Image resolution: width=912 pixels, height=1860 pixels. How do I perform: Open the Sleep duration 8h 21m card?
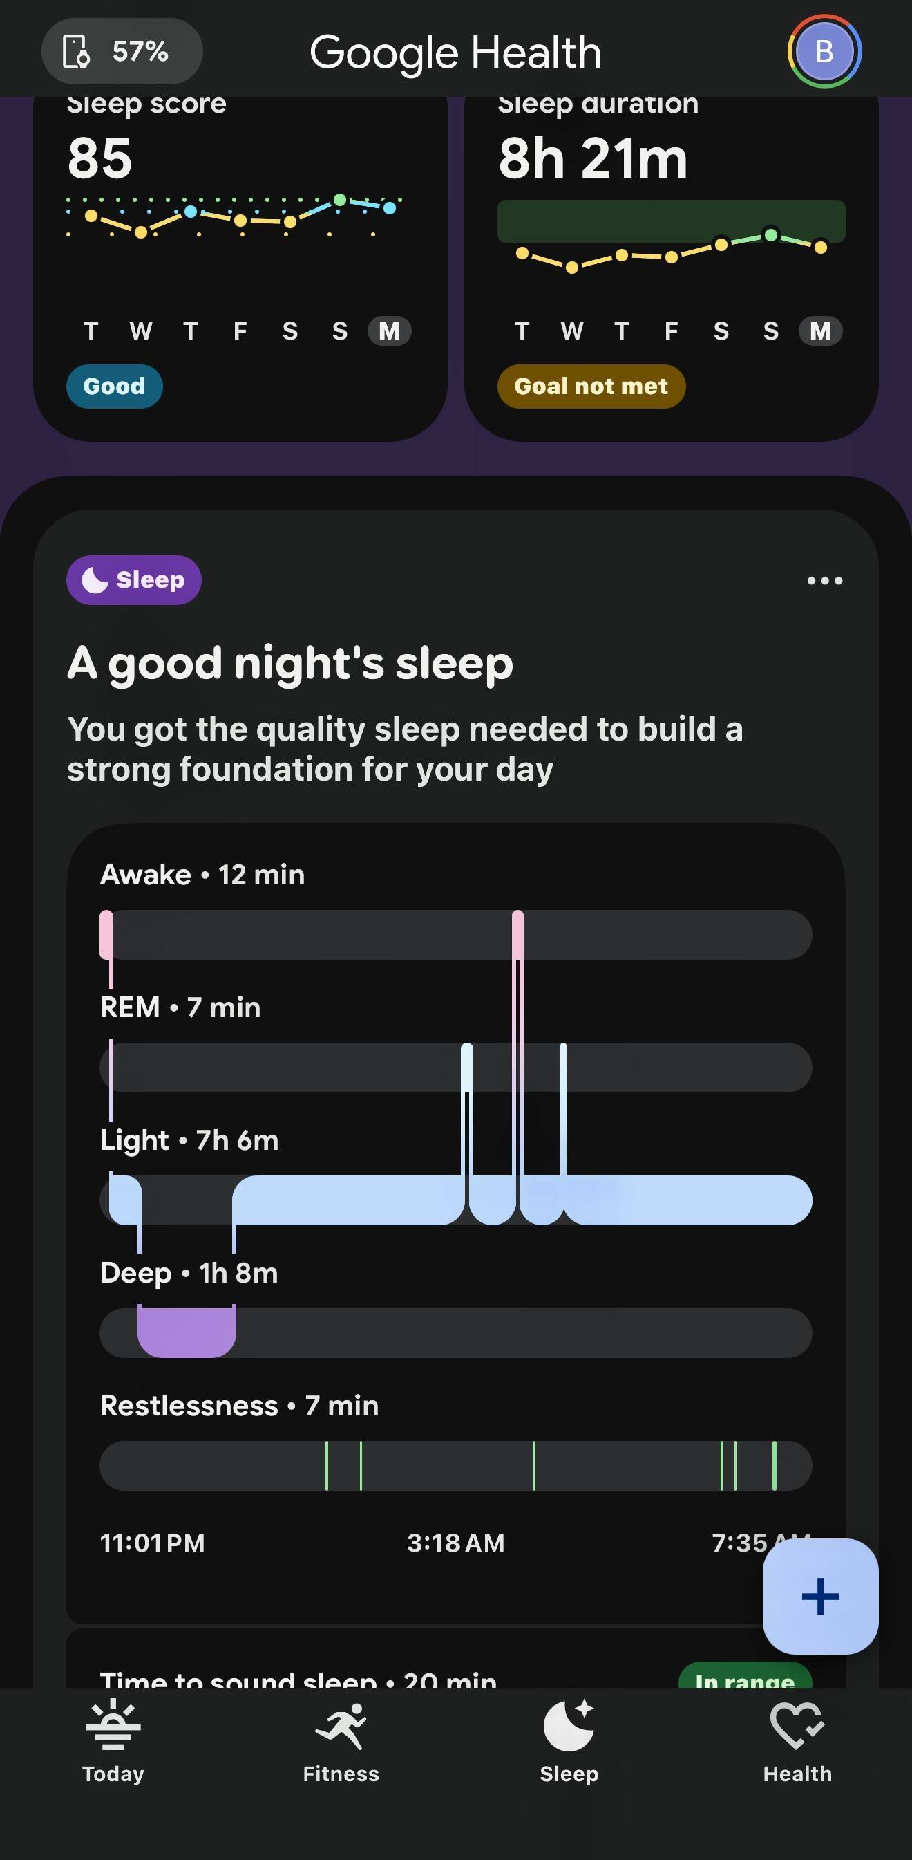671,268
